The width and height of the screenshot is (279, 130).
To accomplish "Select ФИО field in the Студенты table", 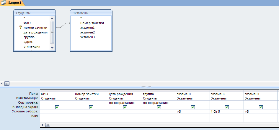I will coord(27,23).
